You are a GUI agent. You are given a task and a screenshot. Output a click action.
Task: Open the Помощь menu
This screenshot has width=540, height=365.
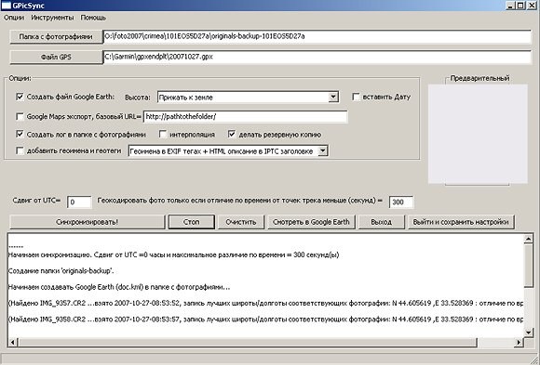(x=93, y=18)
